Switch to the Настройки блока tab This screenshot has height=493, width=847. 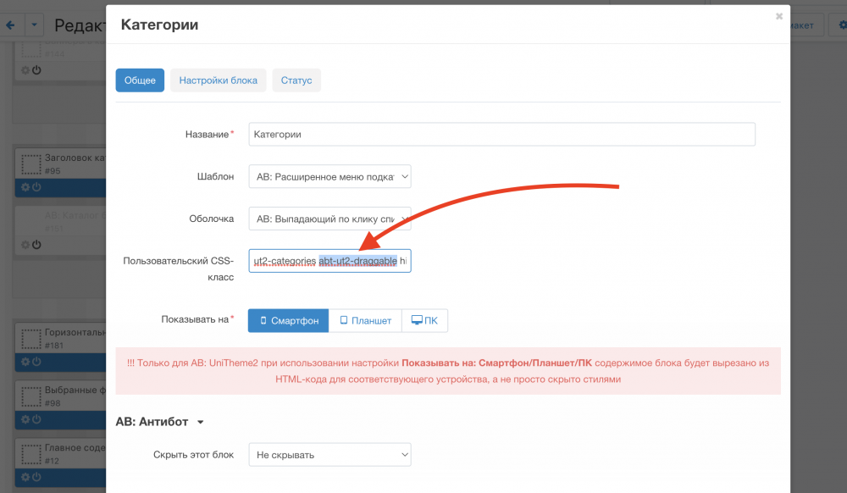(x=219, y=80)
